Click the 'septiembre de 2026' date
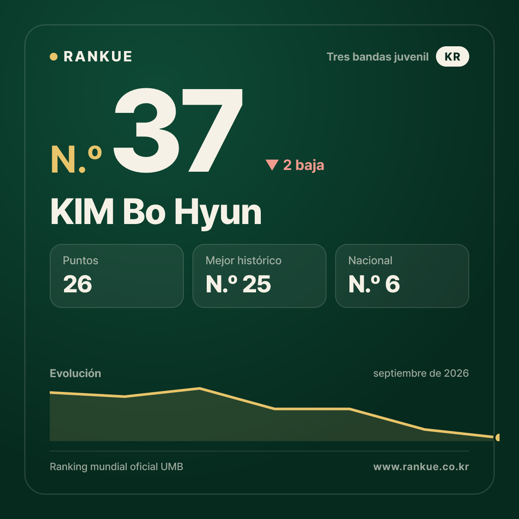Screen dimensions: 519x519 click(421, 373)
